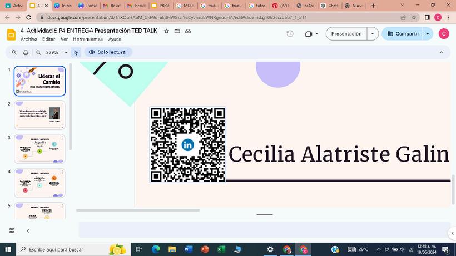Open the camera options dropdown arrow

pyautogui.click(x=317, y=34)
